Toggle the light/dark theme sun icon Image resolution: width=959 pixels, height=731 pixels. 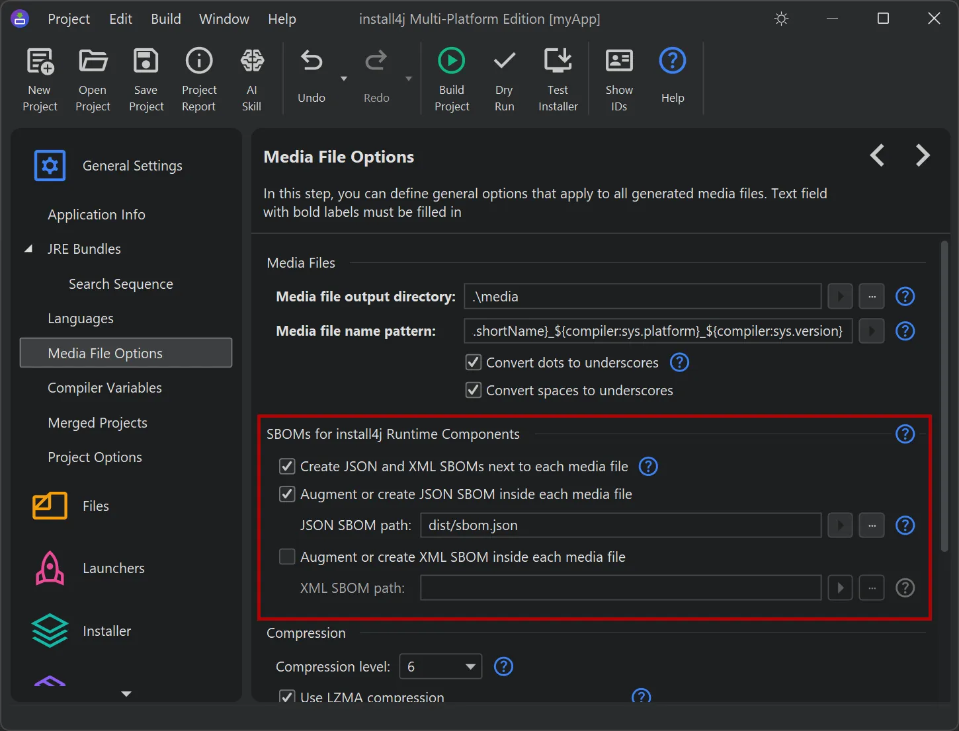click(781, 19)
